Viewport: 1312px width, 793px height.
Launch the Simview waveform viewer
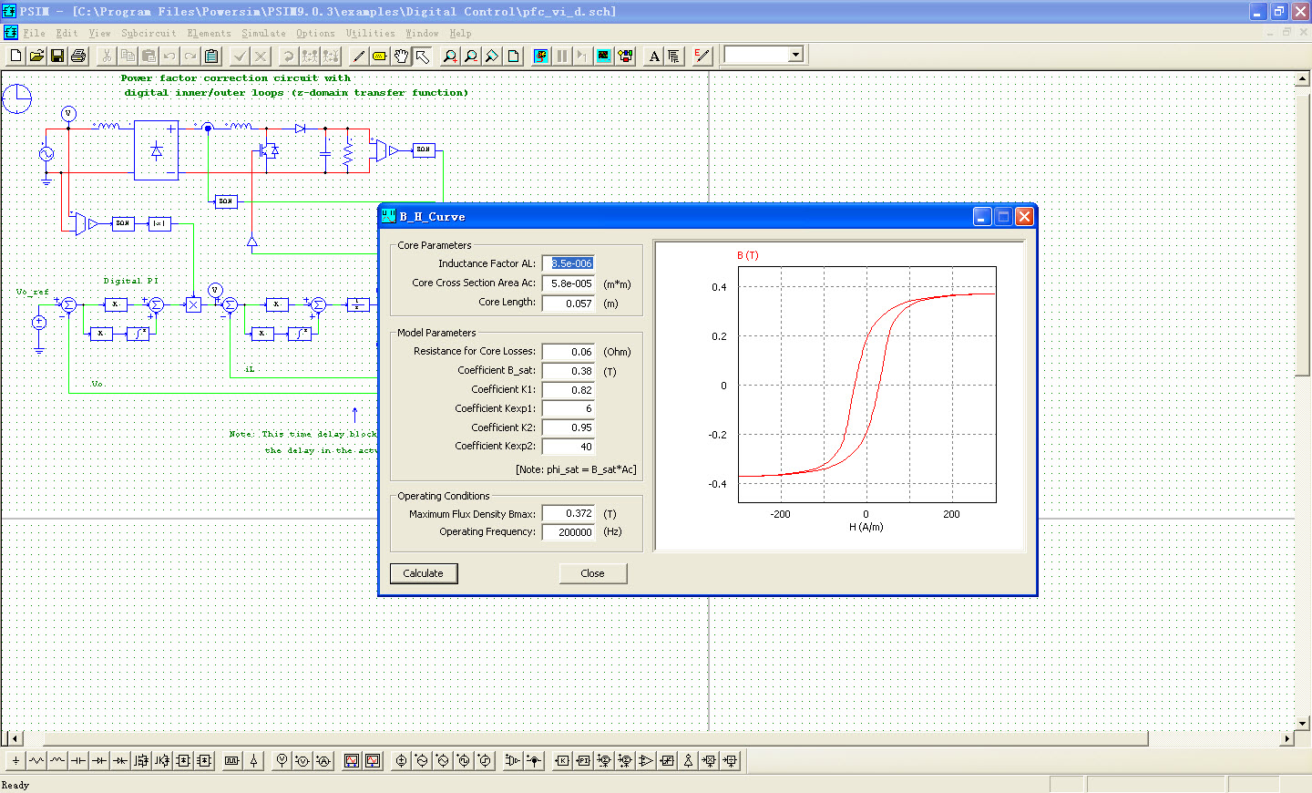point(604,57)
